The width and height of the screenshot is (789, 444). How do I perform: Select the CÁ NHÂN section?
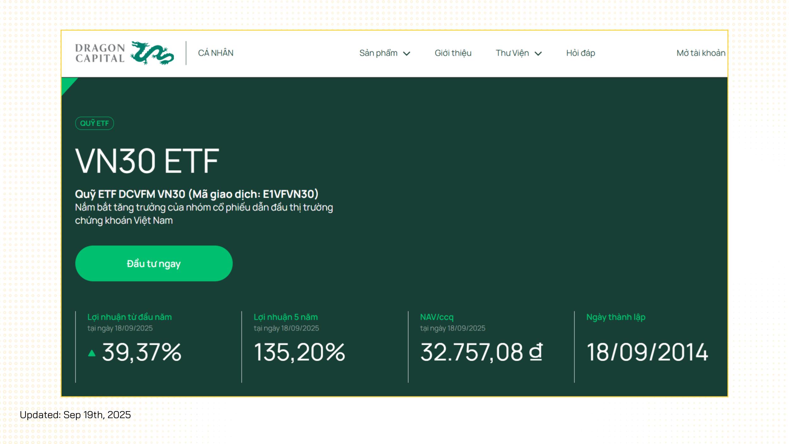pos(216,53)
